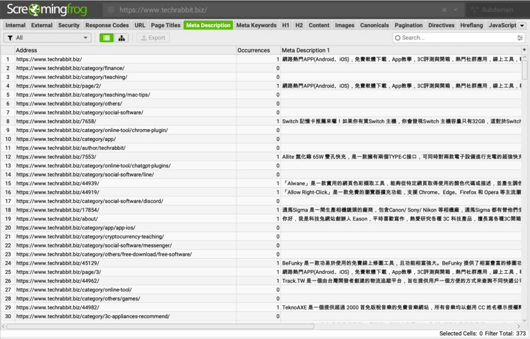The height and width of the screenshot is (339, 530).
Task: Open the Content tab
Action: point(319,25)
